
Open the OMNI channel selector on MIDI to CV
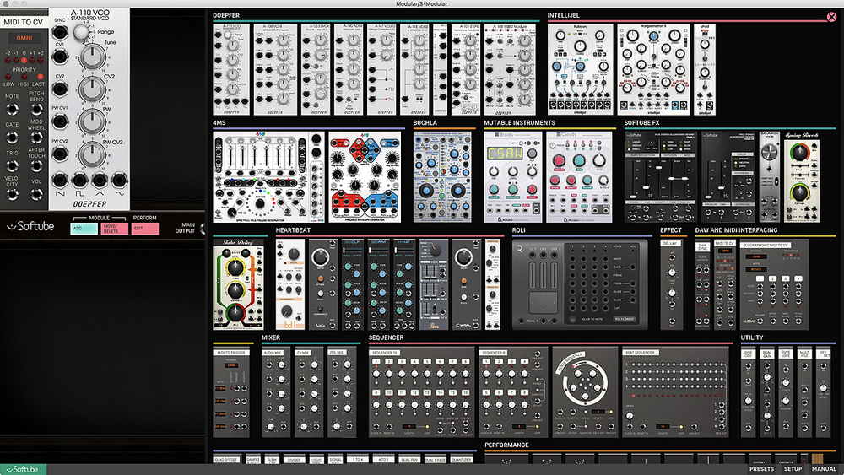[x=24, y=39]
